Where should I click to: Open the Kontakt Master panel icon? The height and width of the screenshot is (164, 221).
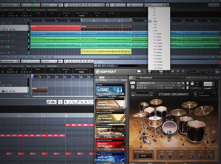point(144,72)
